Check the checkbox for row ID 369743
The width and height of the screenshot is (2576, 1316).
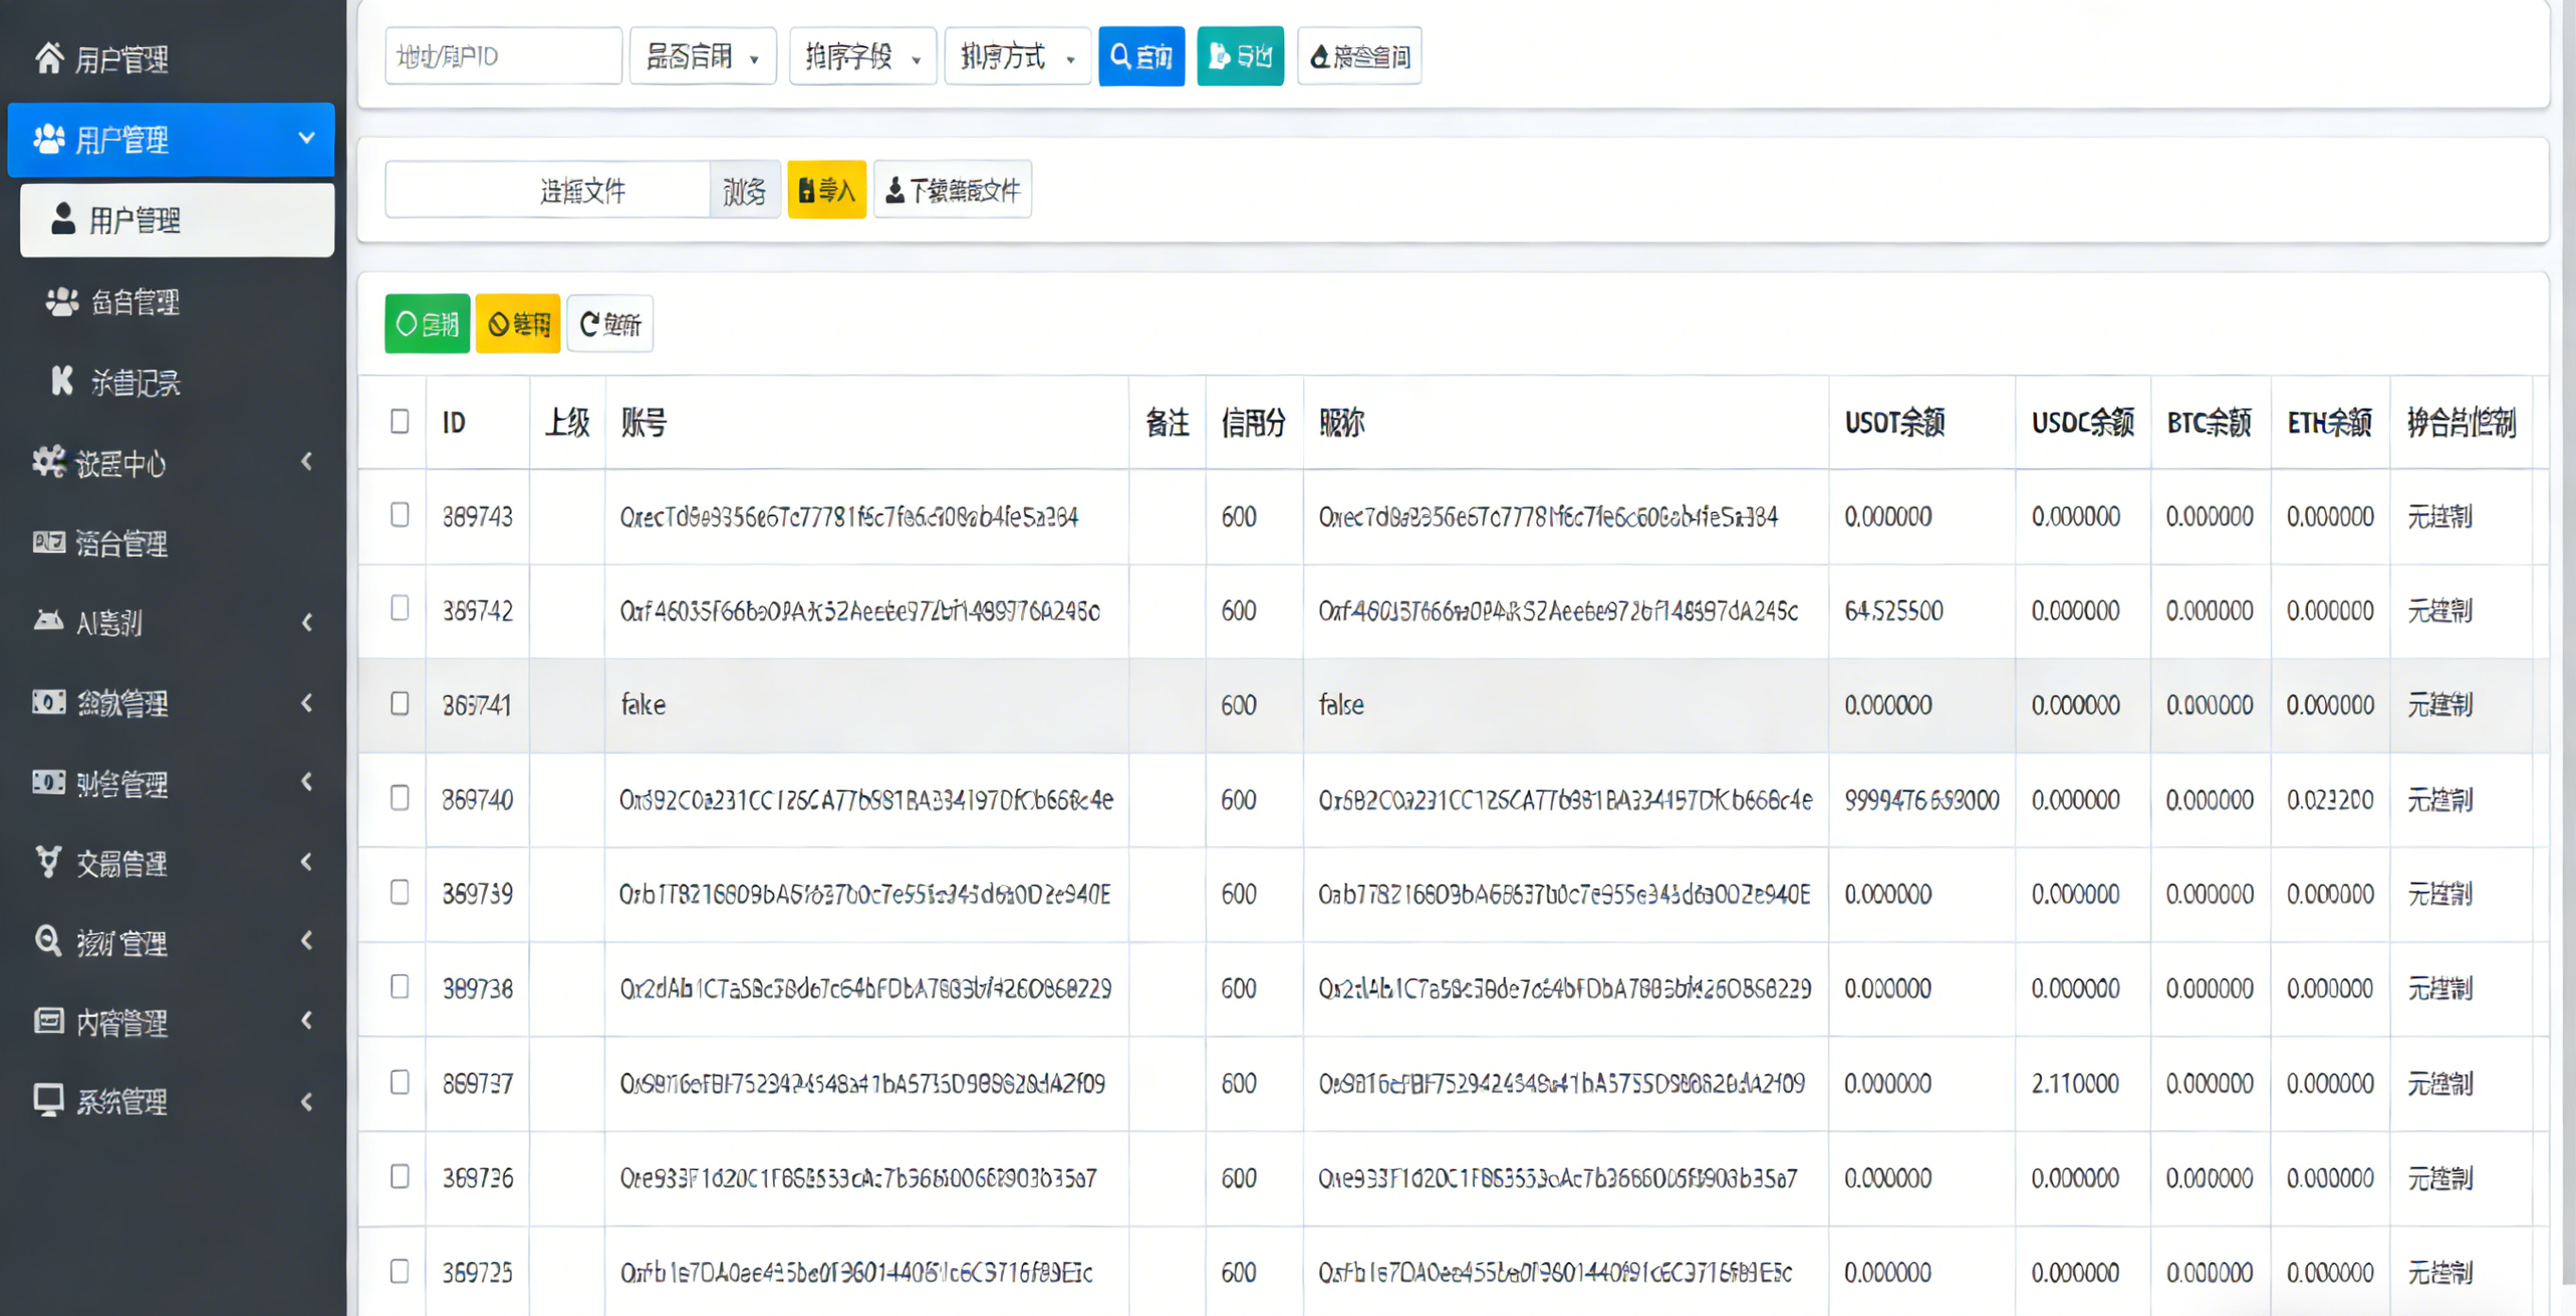click(x=399, y=515)
